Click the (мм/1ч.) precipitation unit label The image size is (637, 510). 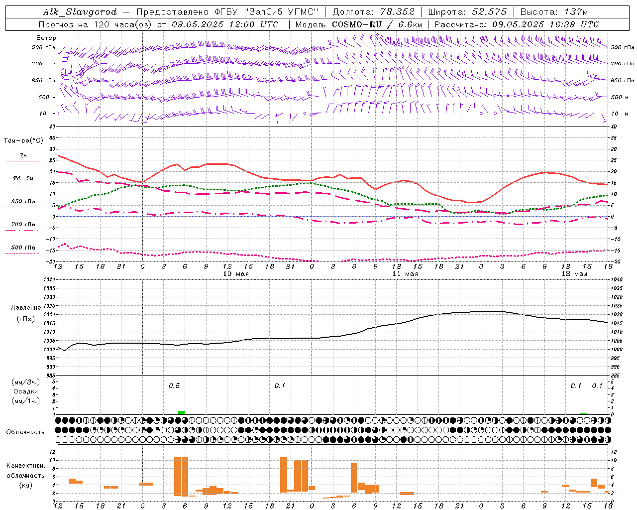pos(26,401)
